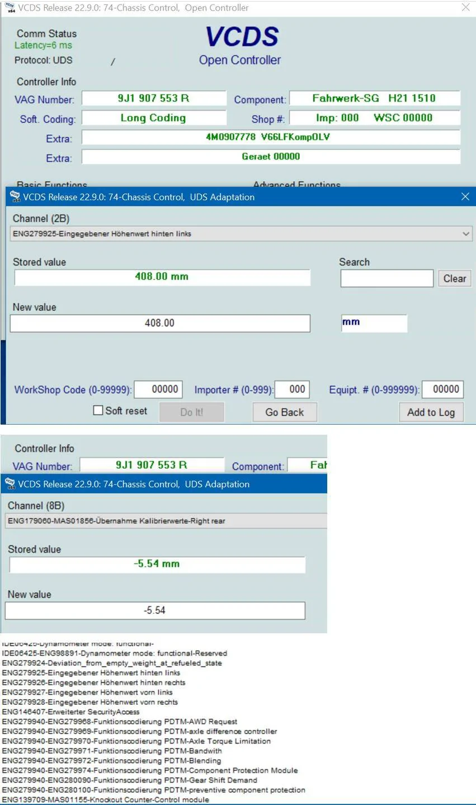Select PDTM-AWD Request list entry

pyautogui.click(x=120, y=722)
